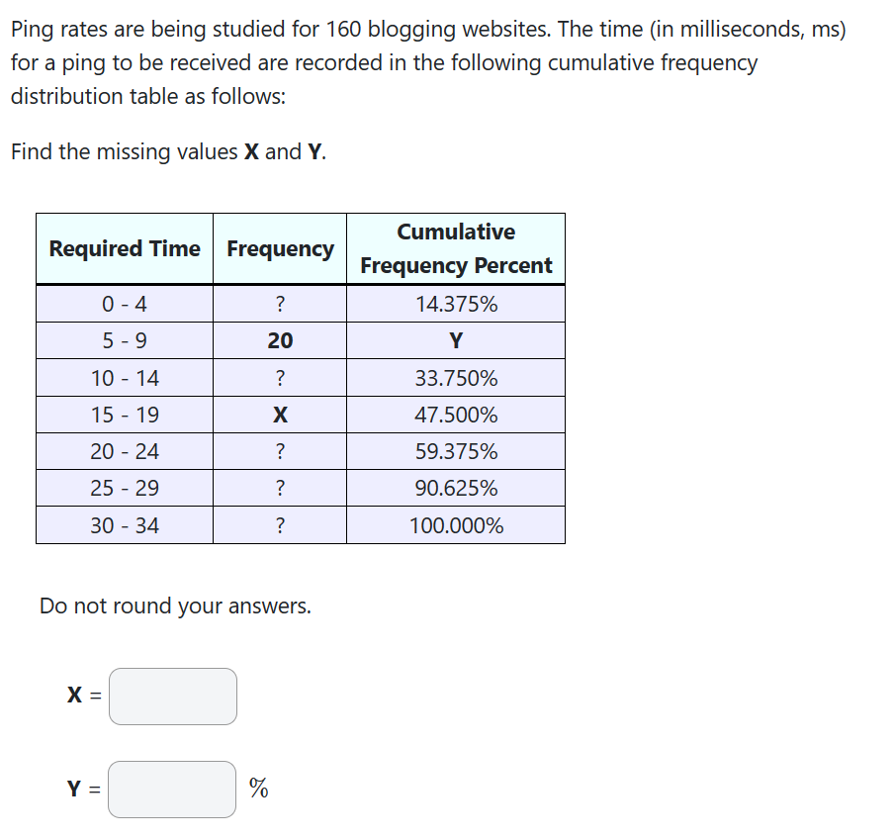The image size is (895, 838).
Task: Select the 5 - 9 time interval cell
Action: point(123,340)
